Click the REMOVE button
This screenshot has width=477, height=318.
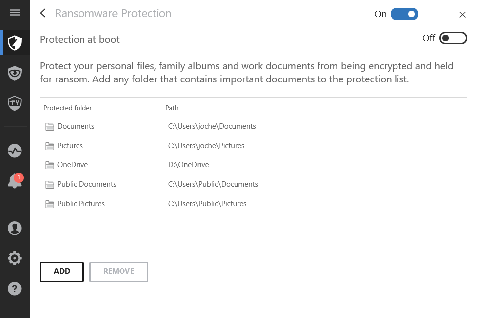coord(118,271)
